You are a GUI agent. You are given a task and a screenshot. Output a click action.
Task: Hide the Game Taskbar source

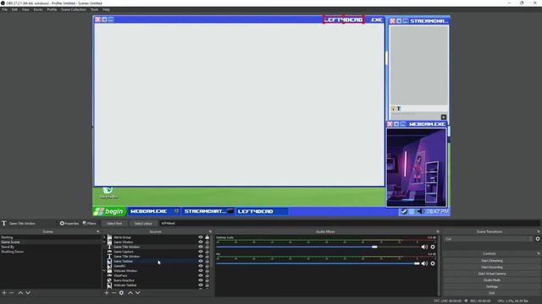[x=201, y=261]
